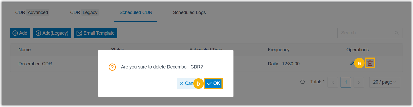Switch to the CDR Advanced tab

32,12
